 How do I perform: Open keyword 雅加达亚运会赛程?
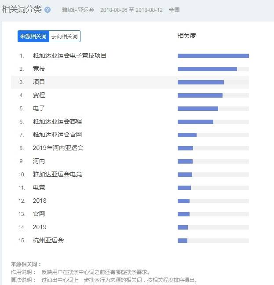pyautogui.click(x=57, y=122)
